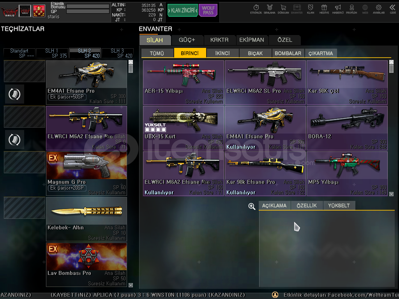This screenshot has width=399, height=299.
Task: Select the BIÇAK weapon filter
Action: (x=255, y=53)
